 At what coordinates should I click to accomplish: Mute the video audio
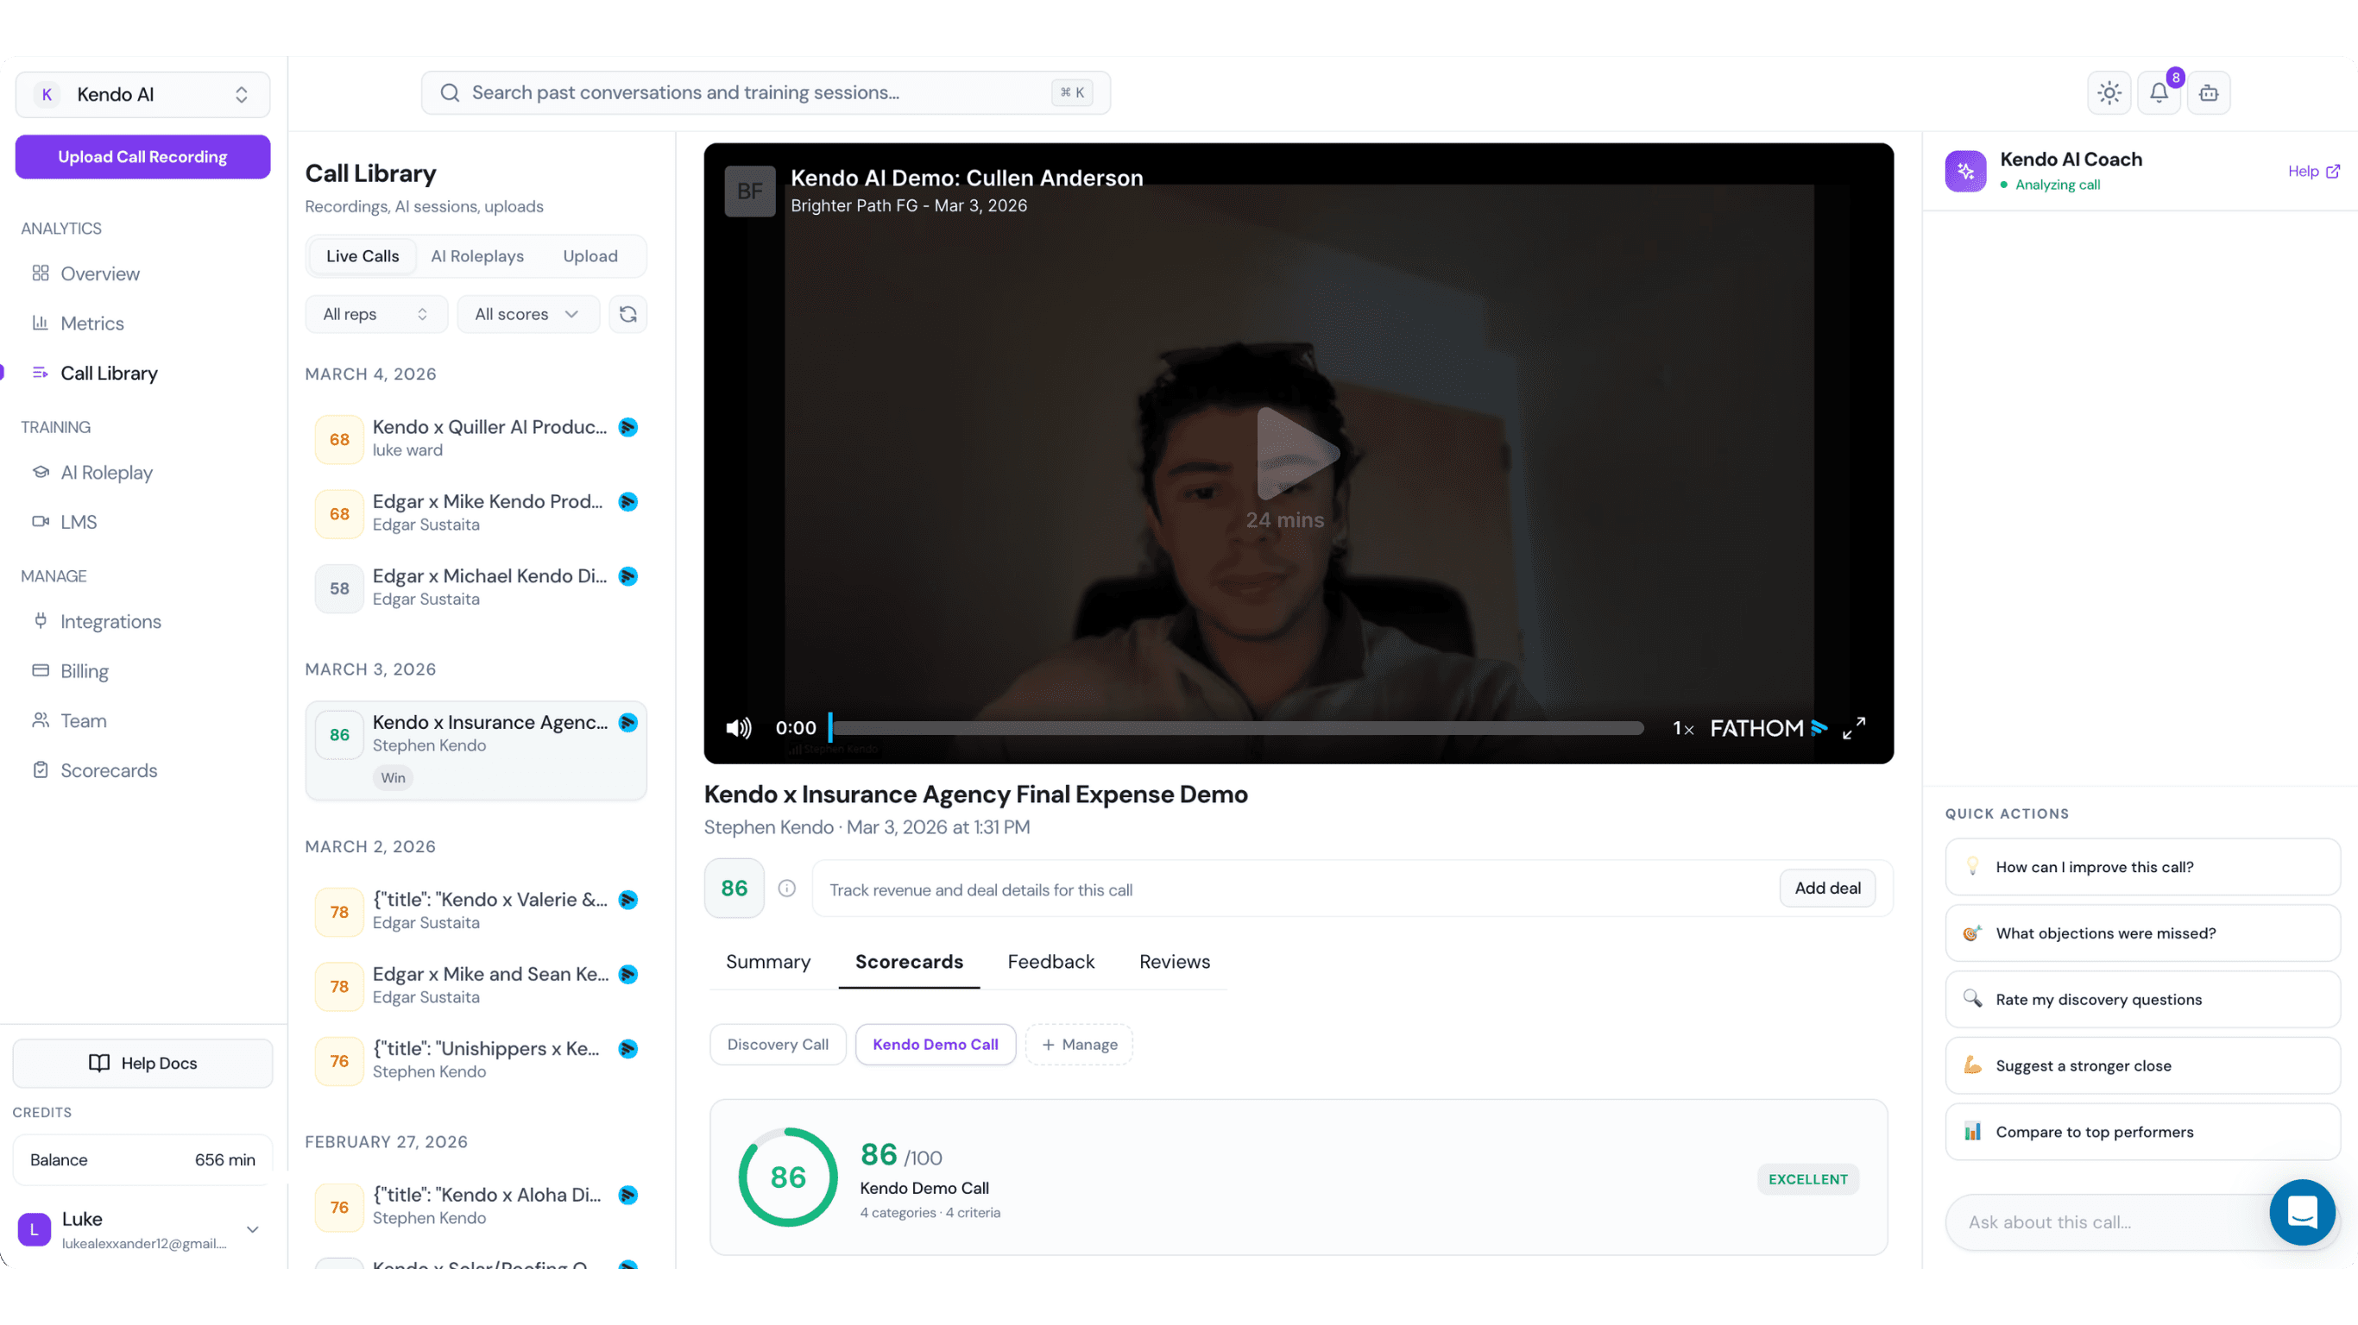pos(738,727)
